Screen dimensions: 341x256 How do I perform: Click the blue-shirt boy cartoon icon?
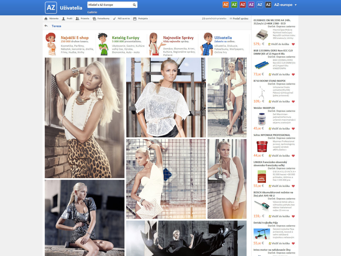206,44
